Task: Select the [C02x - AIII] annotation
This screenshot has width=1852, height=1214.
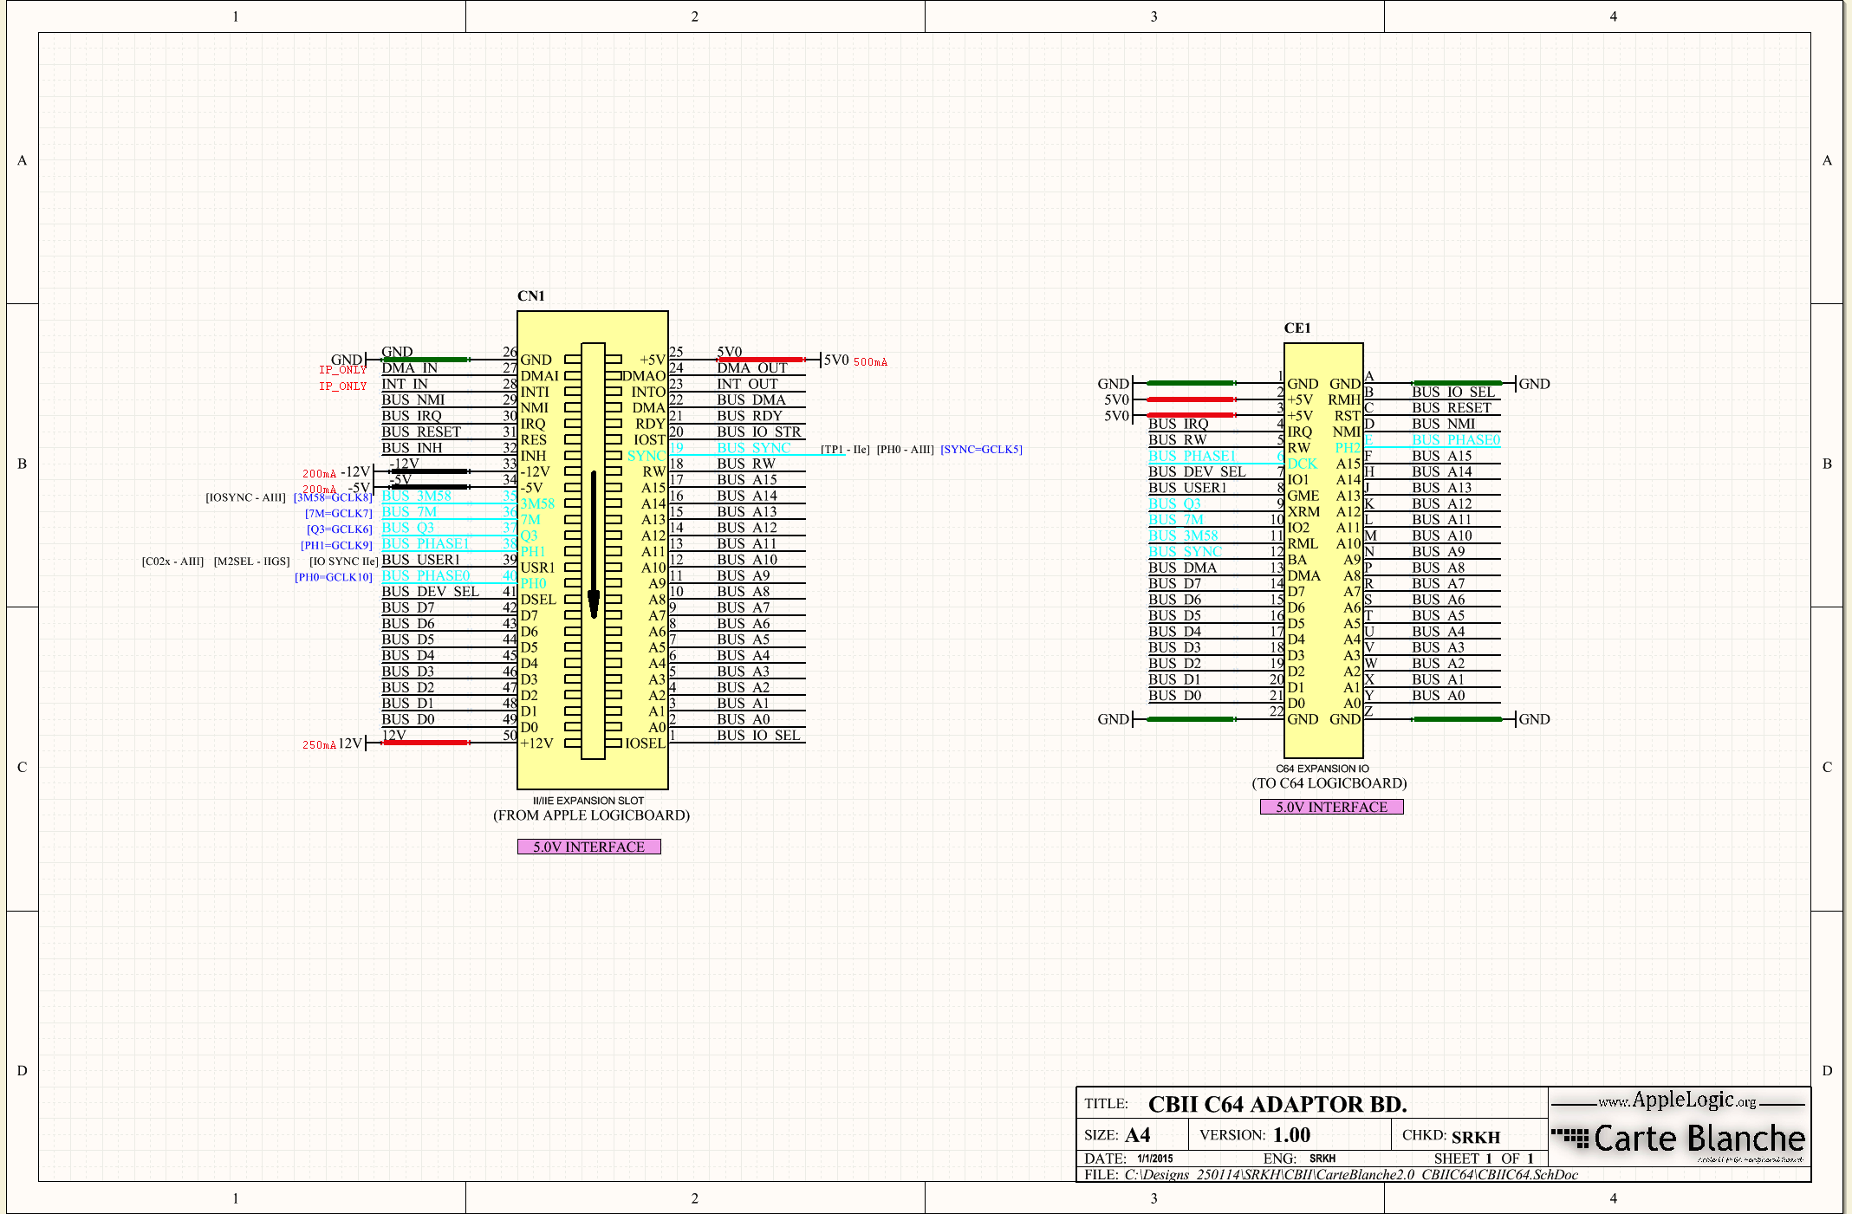Action: pyautogui.click(x=172, y=561)
